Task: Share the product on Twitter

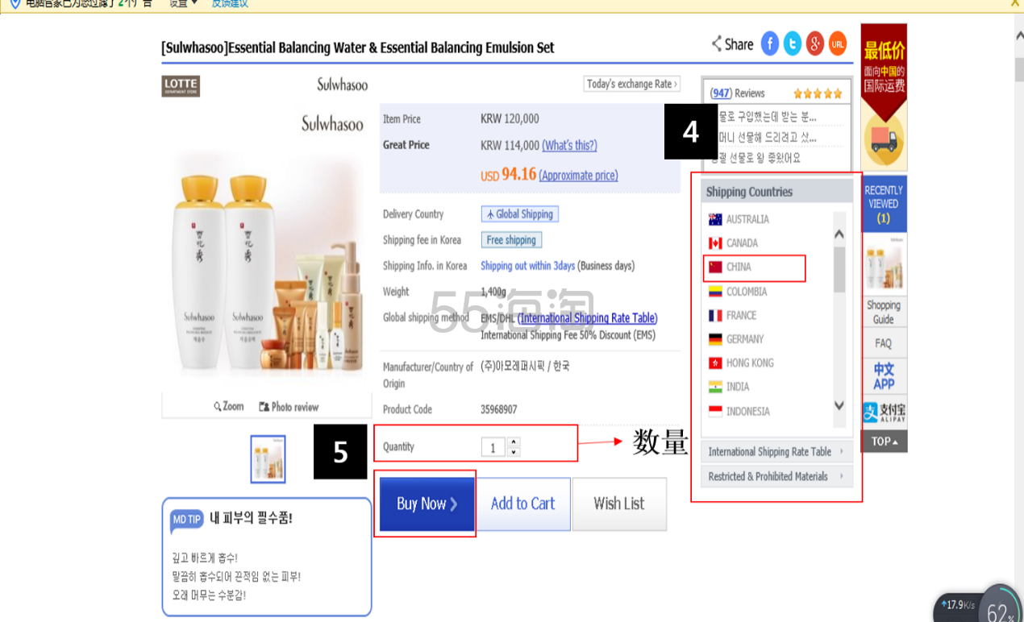Action: (793, 44)
